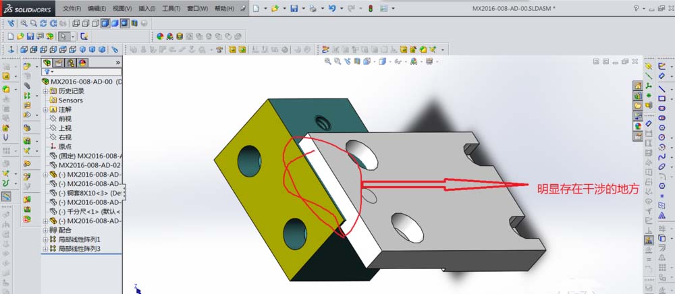
Task: Toggle Wireframe display mode
Action: pos(76,23)
